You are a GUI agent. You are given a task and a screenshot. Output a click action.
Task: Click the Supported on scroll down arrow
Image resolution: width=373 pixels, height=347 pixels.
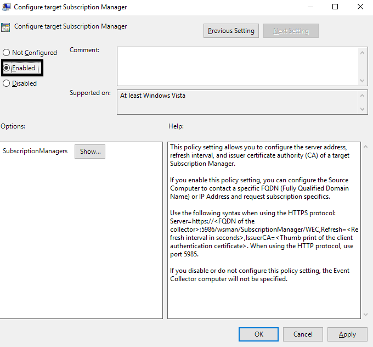tap(362, 109)
